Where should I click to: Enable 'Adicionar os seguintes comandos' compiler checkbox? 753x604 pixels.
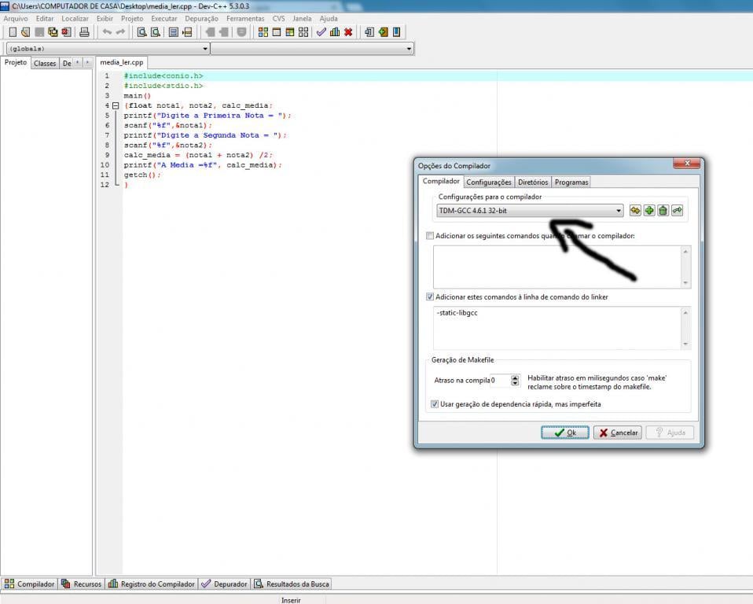pos(430,236)
